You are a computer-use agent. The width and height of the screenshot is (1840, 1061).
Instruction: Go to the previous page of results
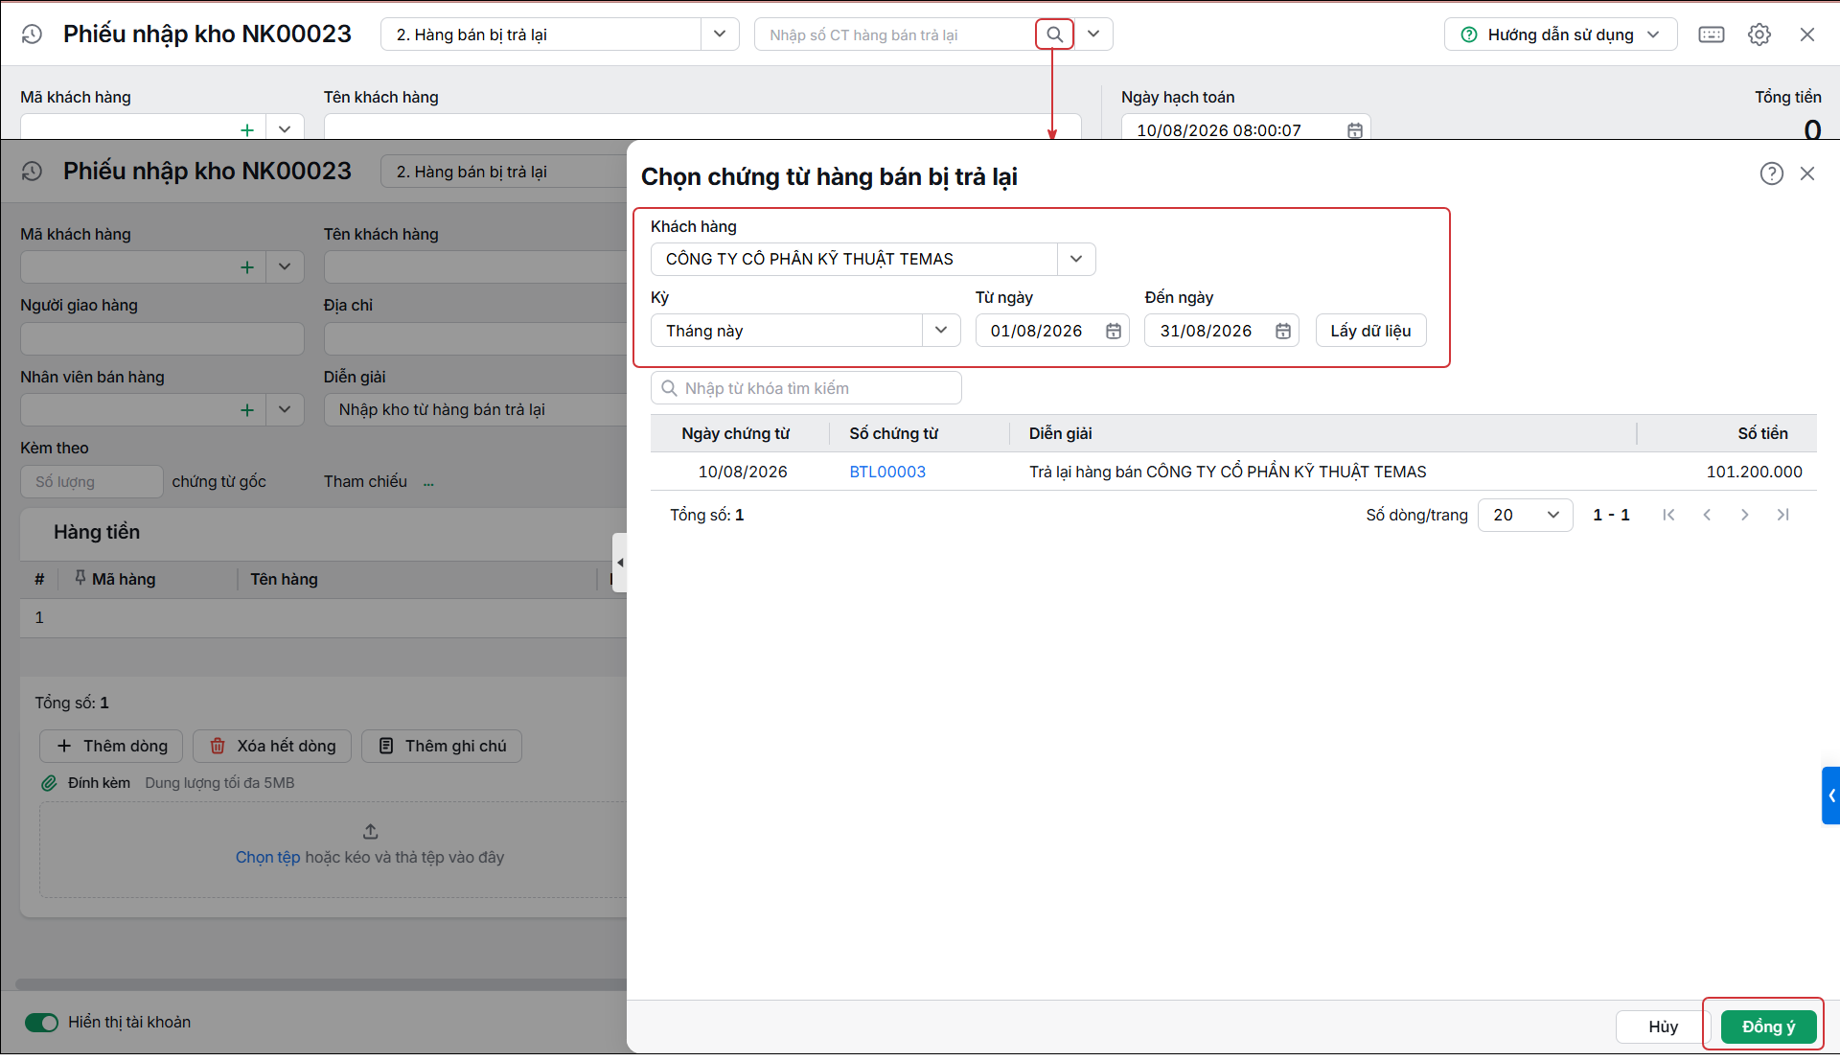(x=1707, y=515)
